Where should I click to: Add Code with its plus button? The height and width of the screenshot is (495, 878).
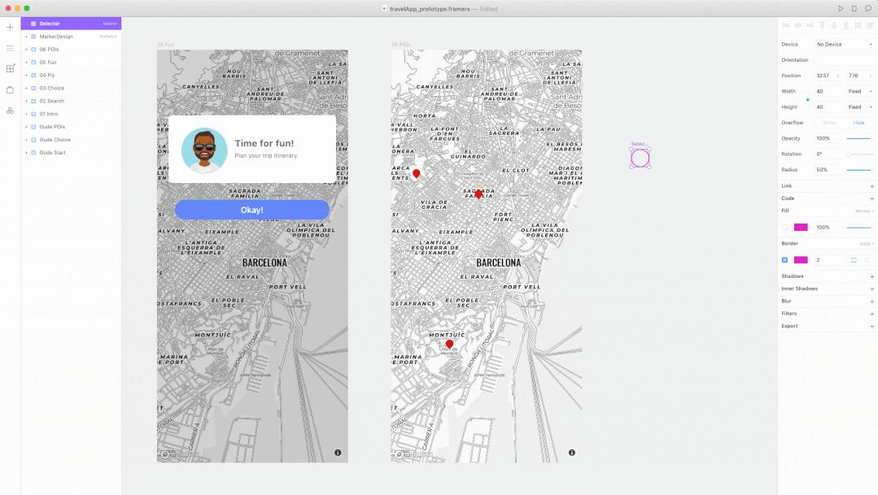[x=871, y=198]
